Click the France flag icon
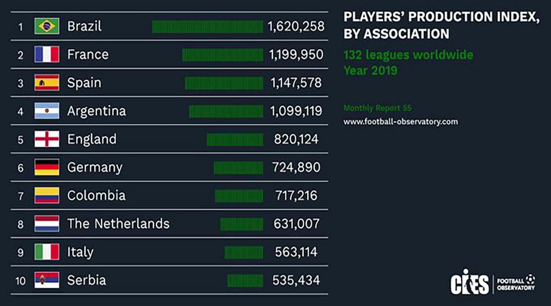Screen dimensions: 551x306 coord(47,54)
